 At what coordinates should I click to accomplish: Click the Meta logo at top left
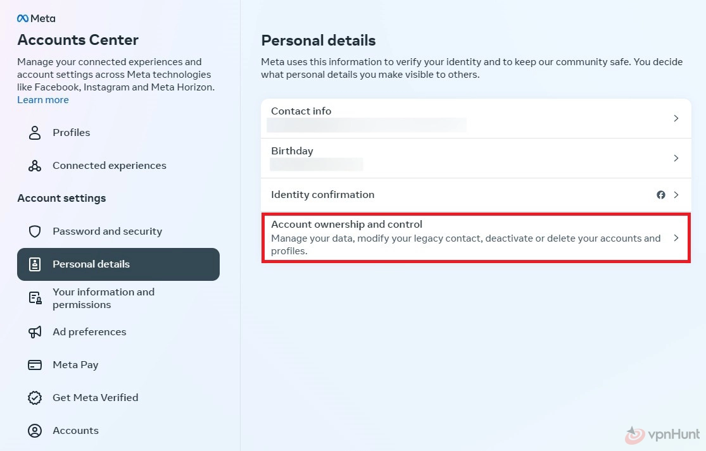click(x=36, y=18)
